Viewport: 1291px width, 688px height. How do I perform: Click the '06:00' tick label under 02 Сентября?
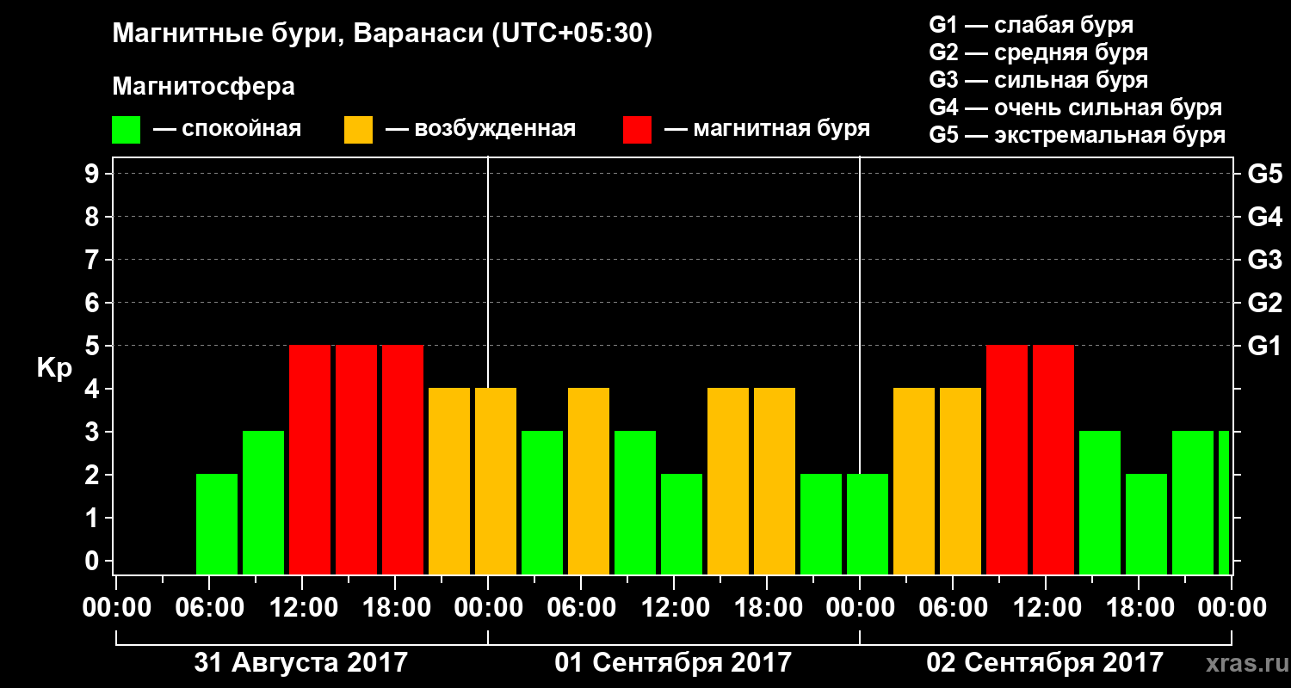[x=953, y=607]
